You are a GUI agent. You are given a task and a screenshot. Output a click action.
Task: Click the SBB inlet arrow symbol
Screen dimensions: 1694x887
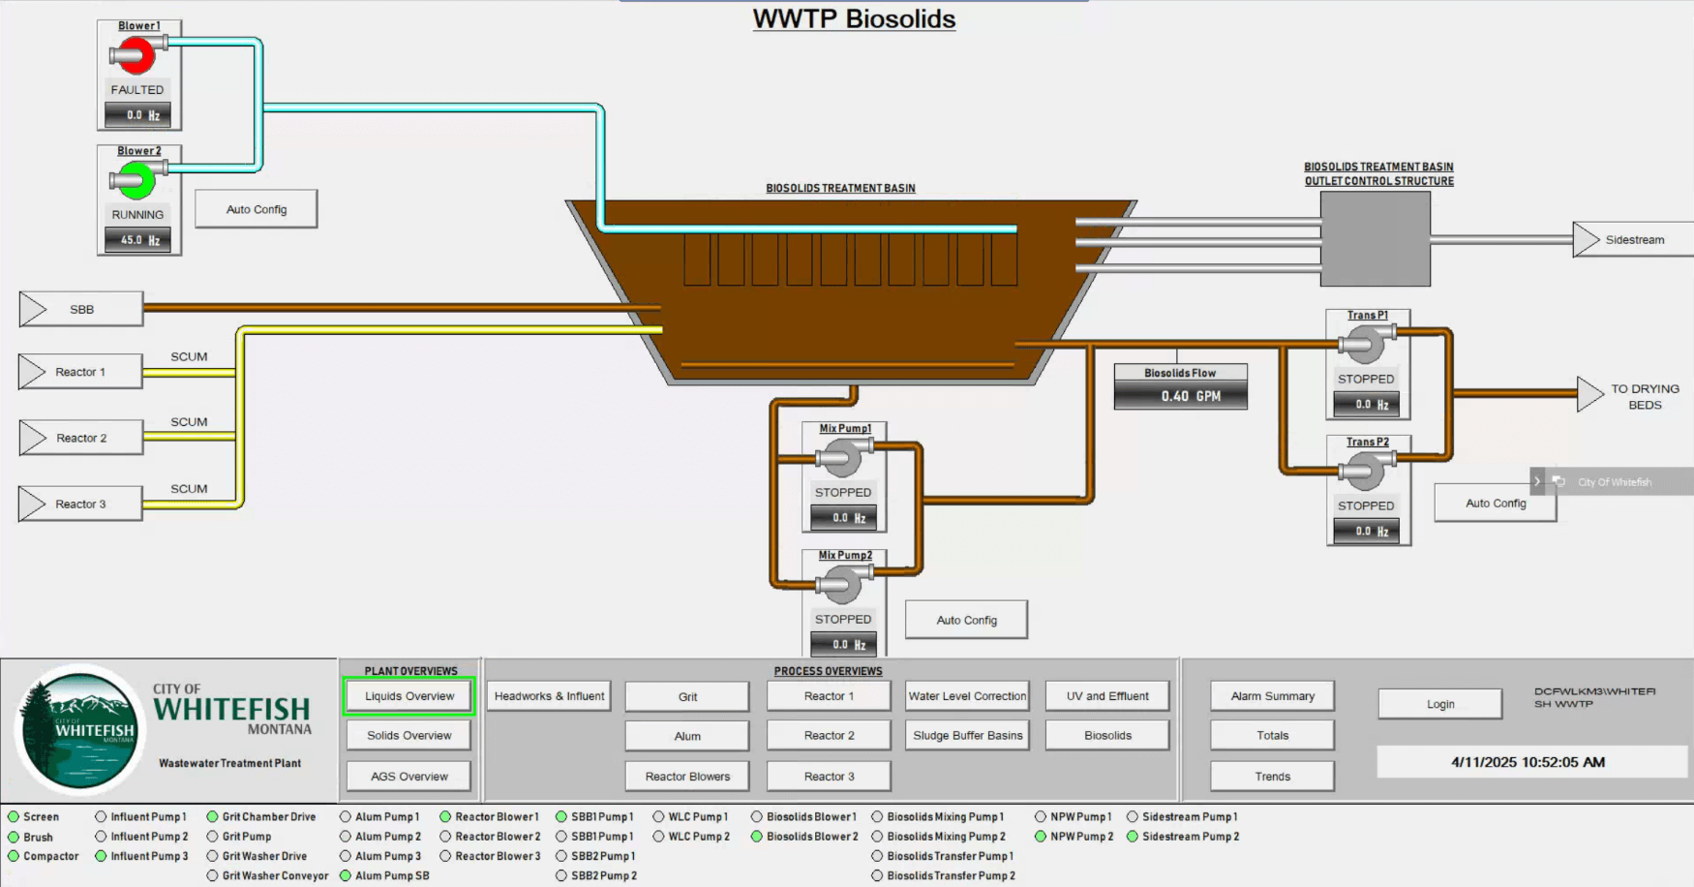click(x=80, y=309)
